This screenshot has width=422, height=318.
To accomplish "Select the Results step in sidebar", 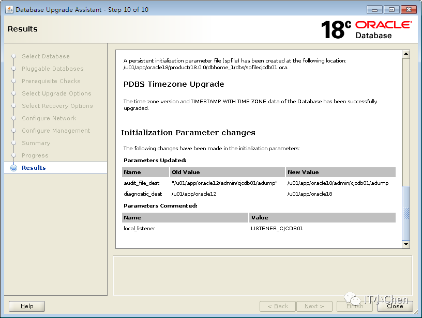I will [x=34, y=168].
